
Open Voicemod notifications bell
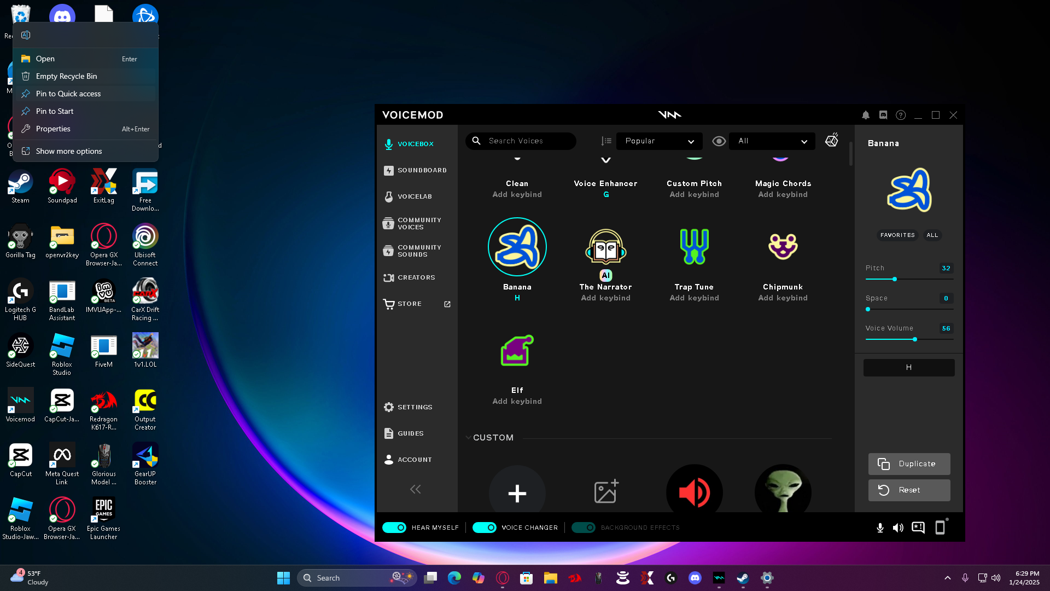point(866,115)
